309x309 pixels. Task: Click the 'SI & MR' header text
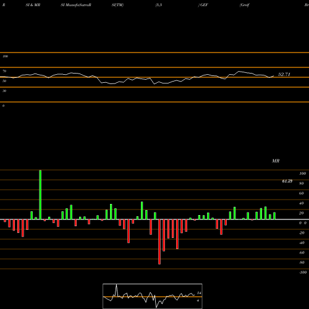[x=33, y=5]
